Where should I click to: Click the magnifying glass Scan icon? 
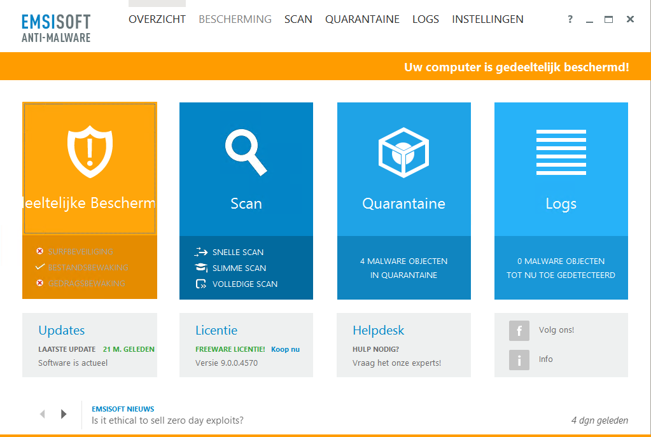246,152
